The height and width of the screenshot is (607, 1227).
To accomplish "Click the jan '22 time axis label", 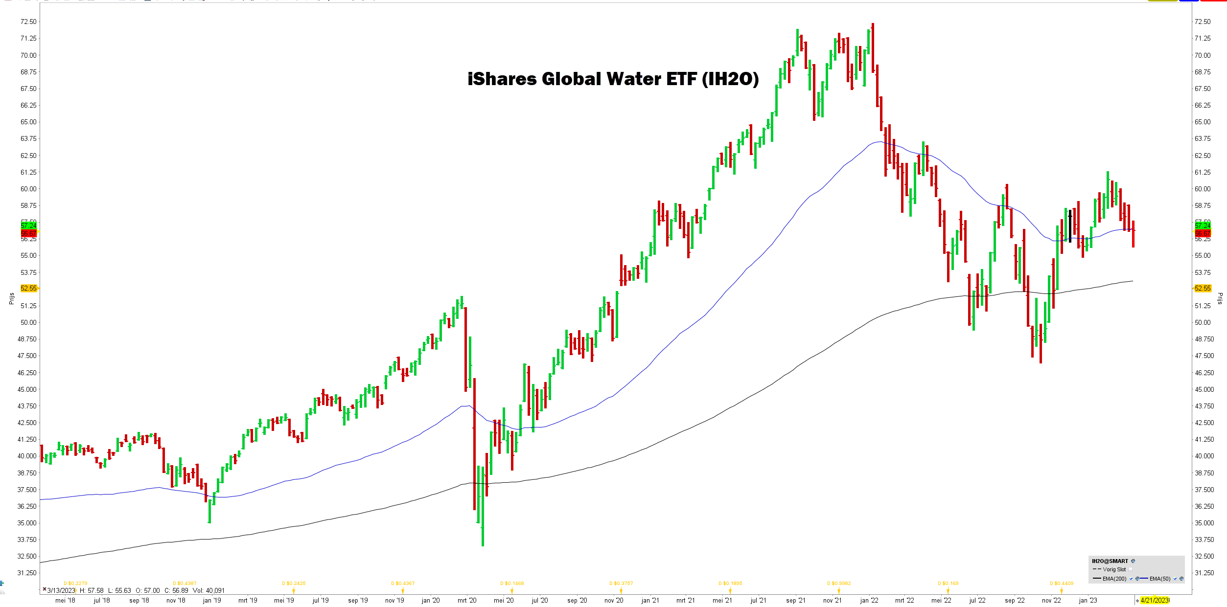I will tap(869, 600).
